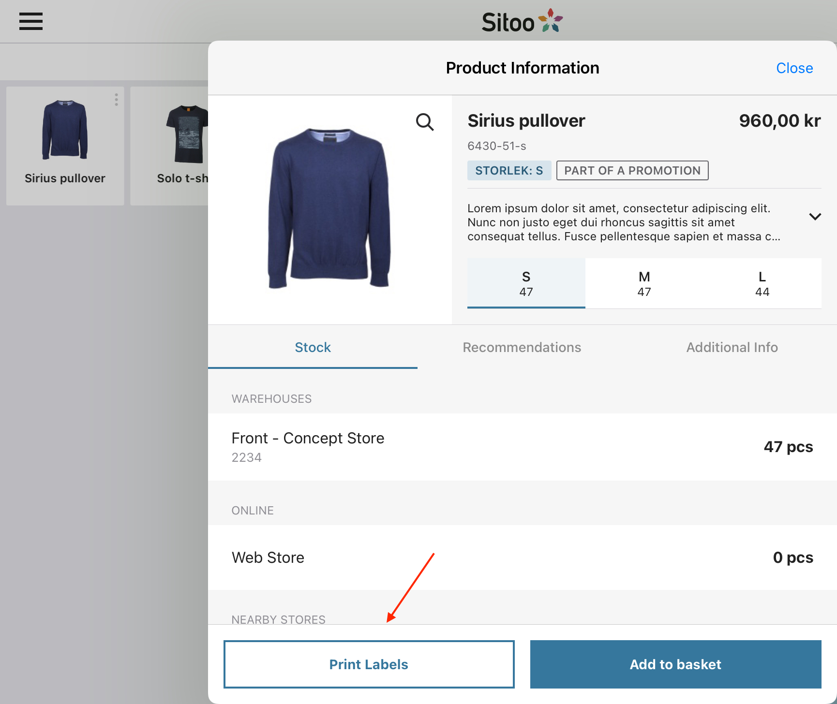Screen dimensions: 837x704
Task: Click the Part of a Promotion badge
Action: pyautogui.click(x=632, y=171)
